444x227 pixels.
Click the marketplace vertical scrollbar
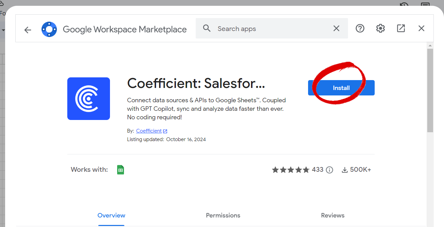click(430, 90)
